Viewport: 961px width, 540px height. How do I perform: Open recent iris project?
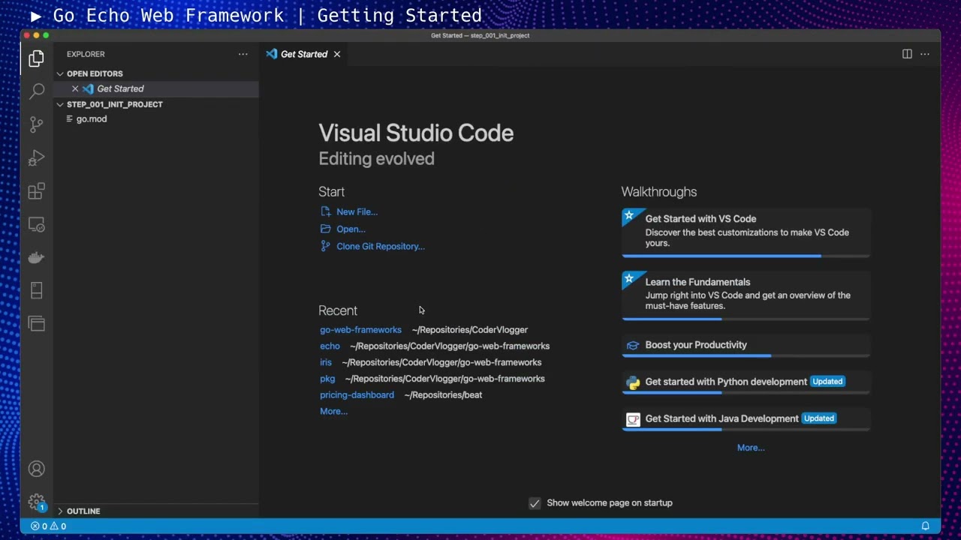(325, 362)
